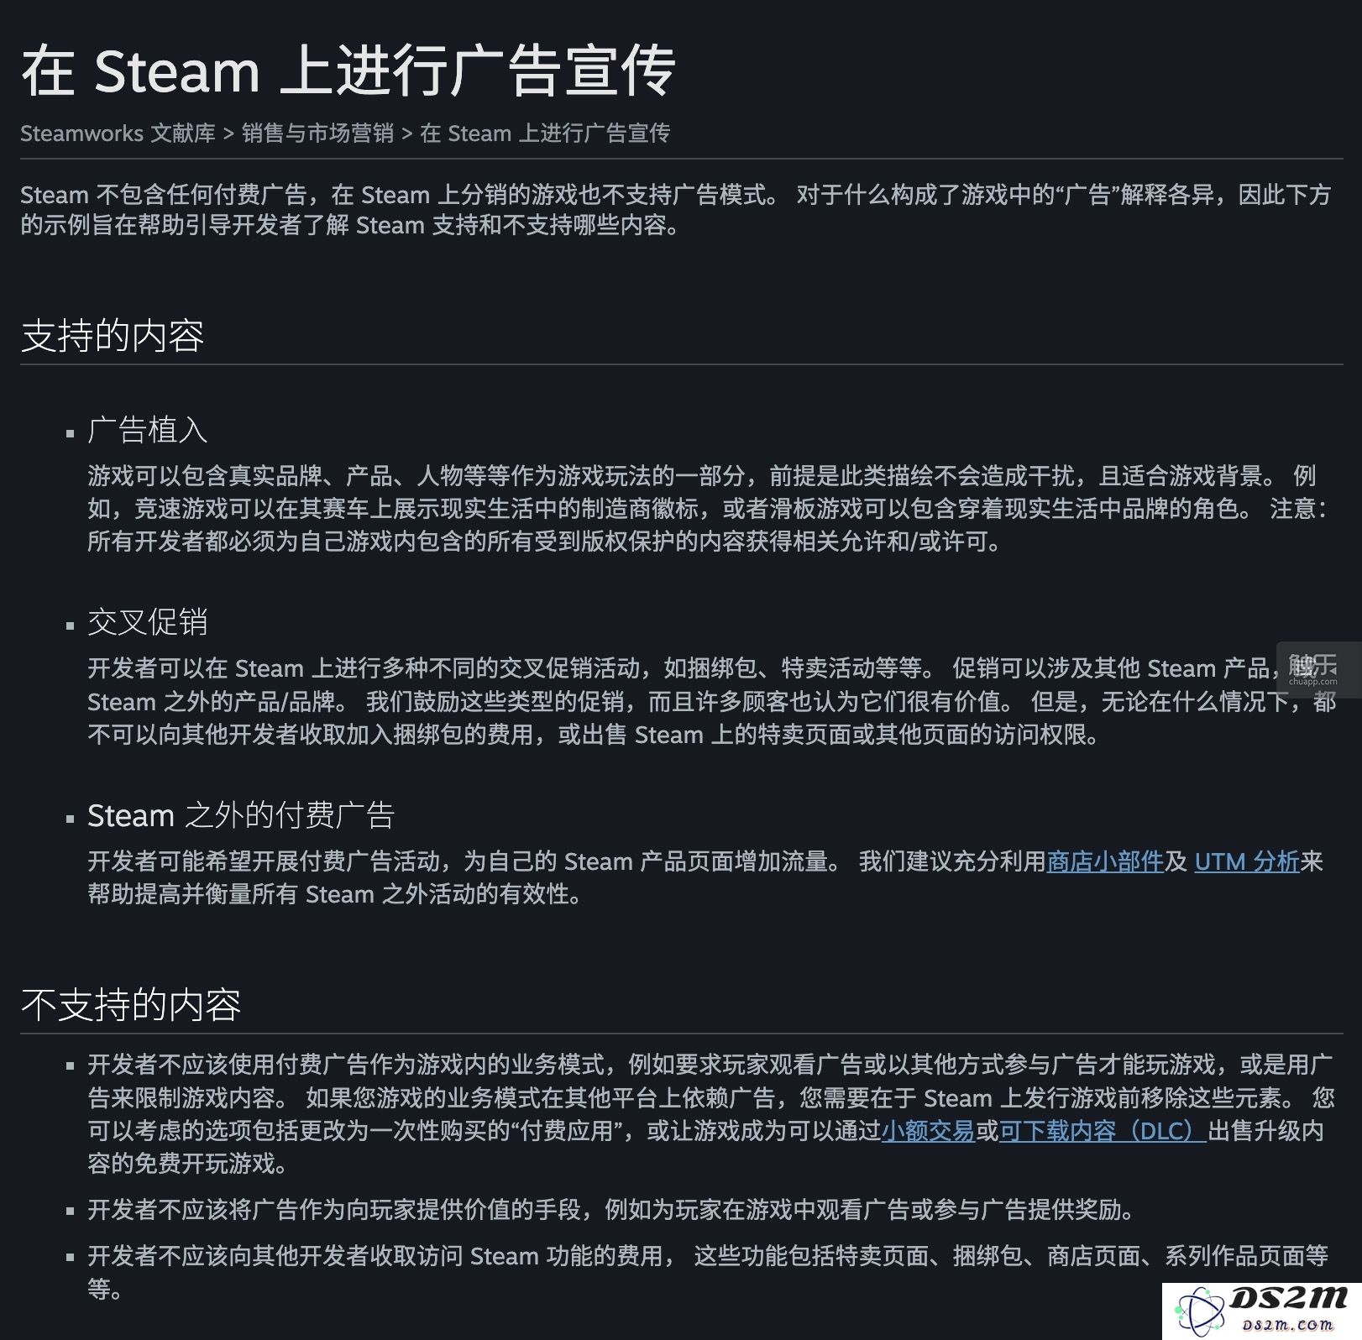This screenshot has height=1340, width=1362.
Task: Click the bullet beside 交叉促销
Action: click(71, 626)
